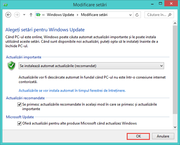The image size is (180, 145).
Task: Click the Actualizări importante section label
Action: click(x=24, y=57)
